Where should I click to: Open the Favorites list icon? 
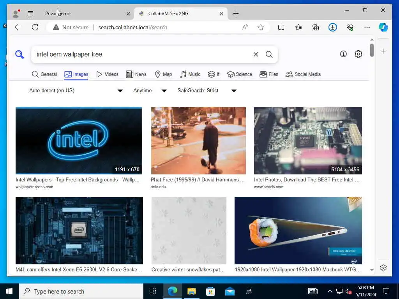[298, 27]
